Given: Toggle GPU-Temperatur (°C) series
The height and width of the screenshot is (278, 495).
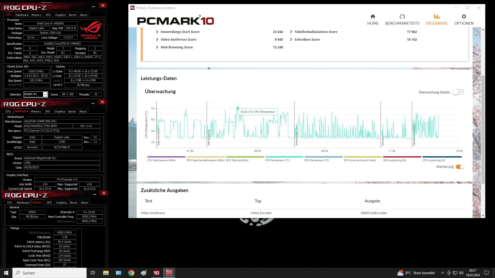Looking at the screenshot, I should pyautogui.click(x=323, y=159).
